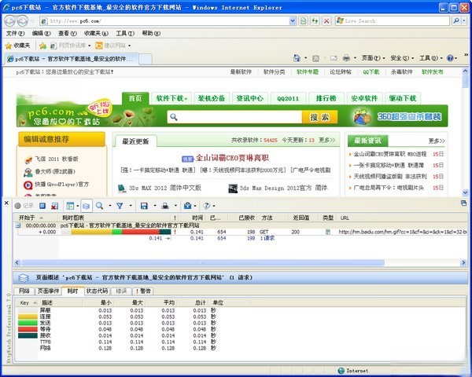Open the Live Search options dropdown
The width and height of the screenshot is (472, 377).
coord(464,20)
